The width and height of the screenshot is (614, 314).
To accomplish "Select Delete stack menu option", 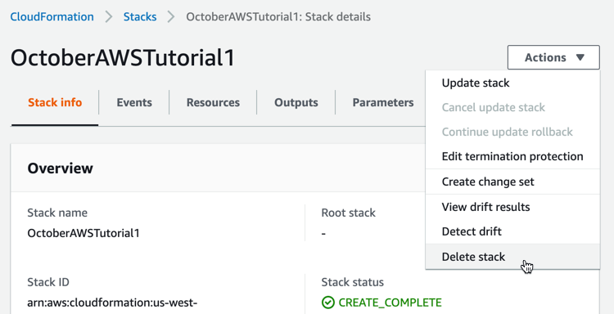I will click(x=512, y=257).
